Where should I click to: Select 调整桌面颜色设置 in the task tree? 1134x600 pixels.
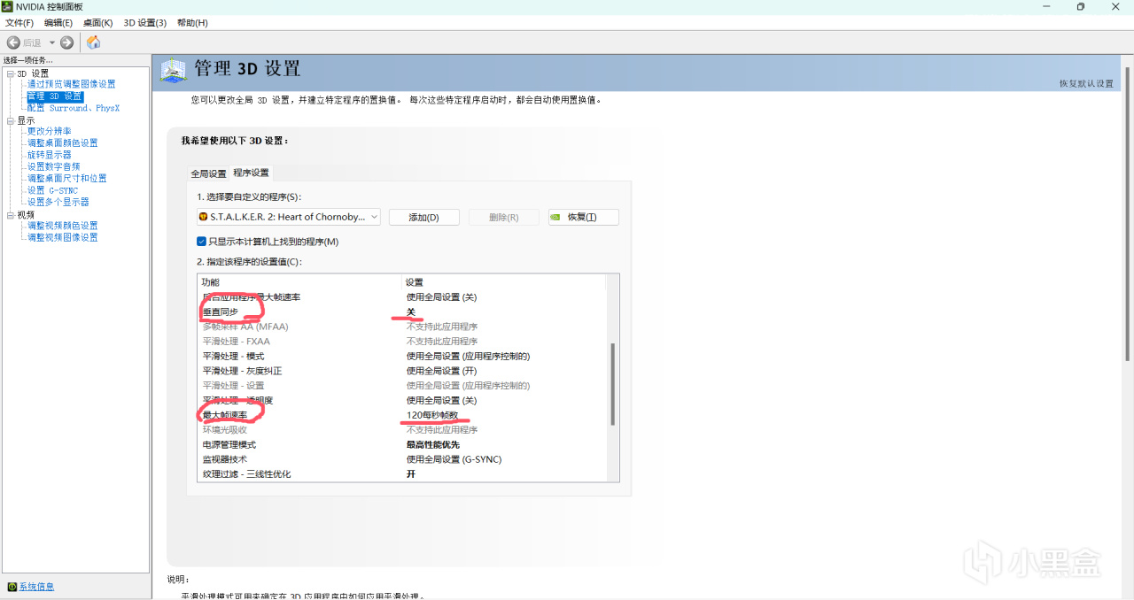coord(62,142)
